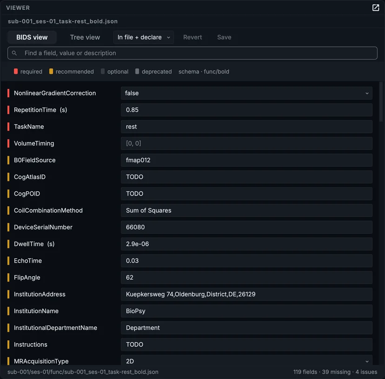Click the CoilCombinationMethod field label
The width and height of the screenshot is (385, 379).
point(48,210)
